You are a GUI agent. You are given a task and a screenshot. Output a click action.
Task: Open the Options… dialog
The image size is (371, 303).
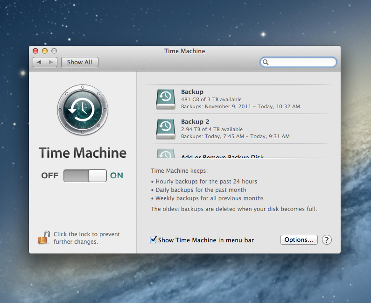click(x=299, y=240)
